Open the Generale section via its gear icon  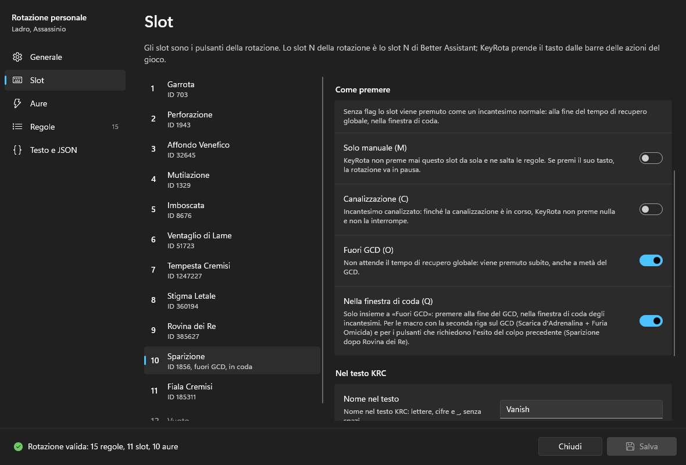17,57
